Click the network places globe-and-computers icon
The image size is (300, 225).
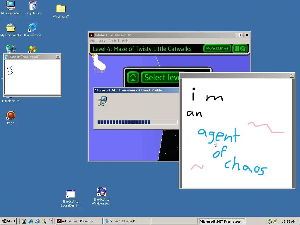[11, 49]
